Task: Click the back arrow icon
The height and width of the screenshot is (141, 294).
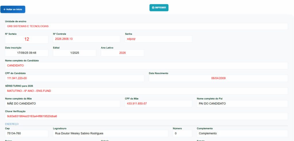Action: (x=5, y=9)
